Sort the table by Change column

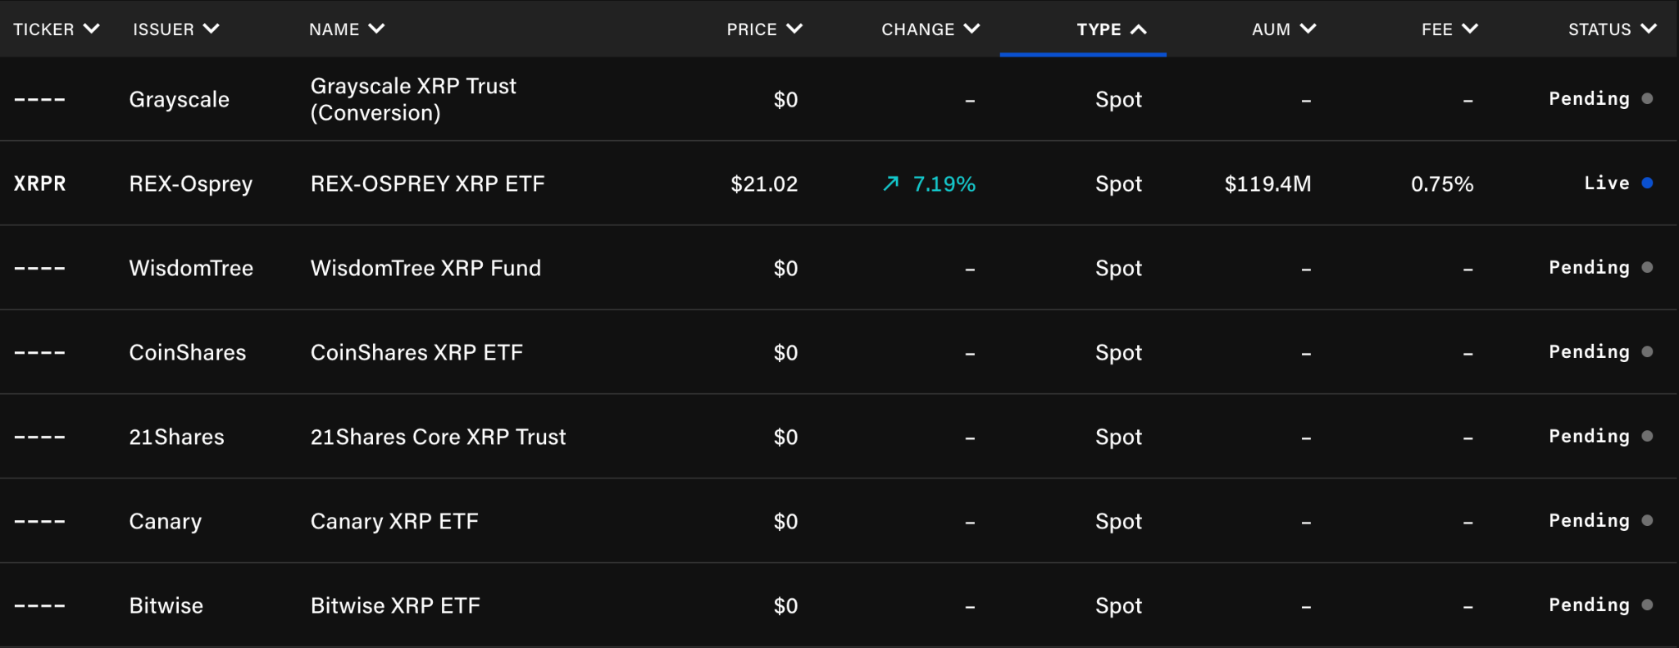(x=931, y=29)
